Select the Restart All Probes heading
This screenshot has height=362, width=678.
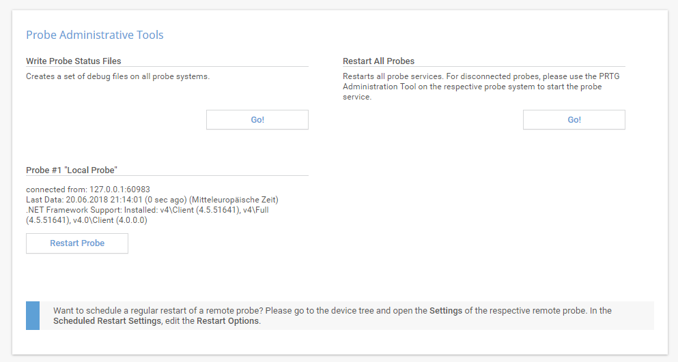pos(378,61)
